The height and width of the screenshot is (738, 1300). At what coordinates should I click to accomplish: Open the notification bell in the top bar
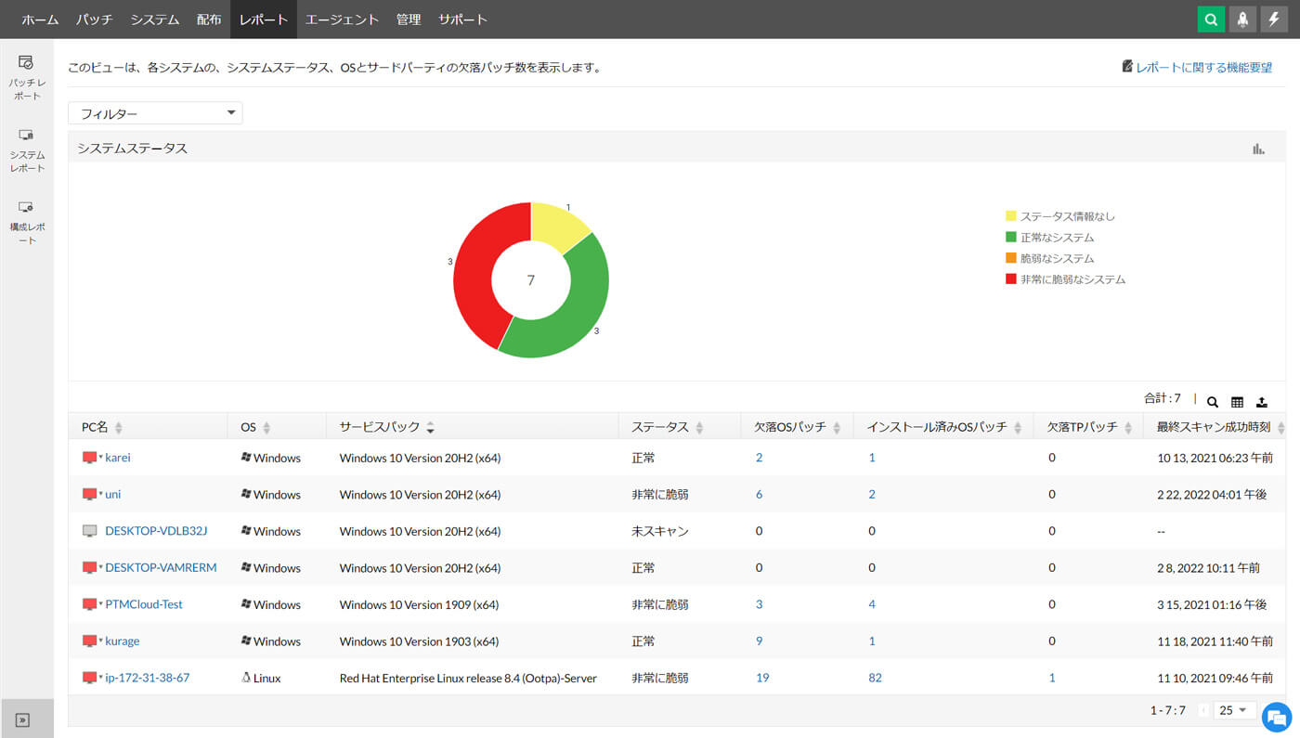(x=1242, y=19)
